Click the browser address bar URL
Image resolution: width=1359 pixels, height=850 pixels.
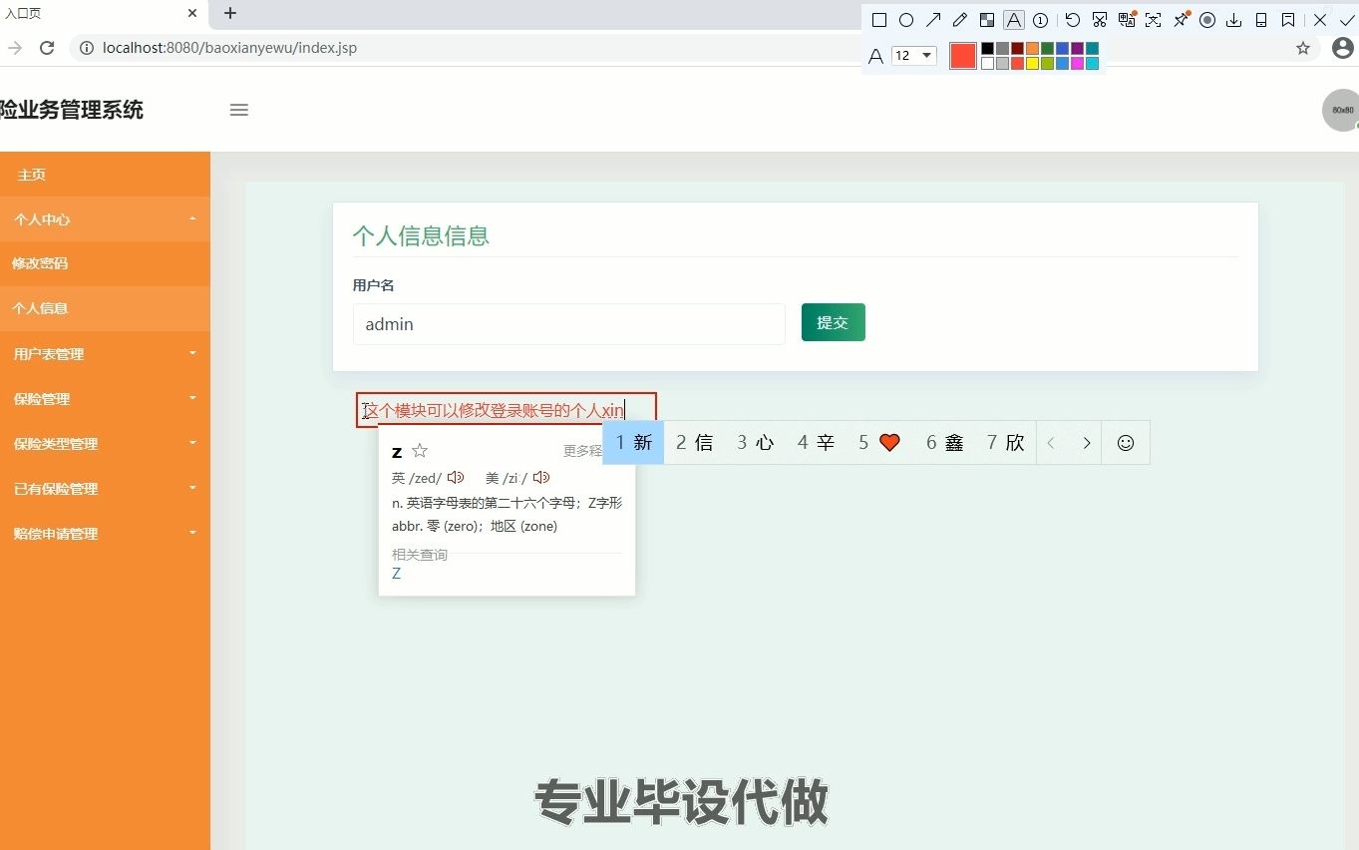[x=229, y=48]
